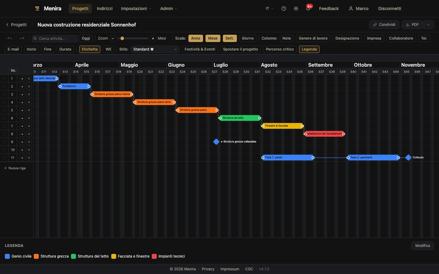This screenshot has width=439, height=274.
Task: Toggle the Anno scale button
Action: [x=196, y=38]
